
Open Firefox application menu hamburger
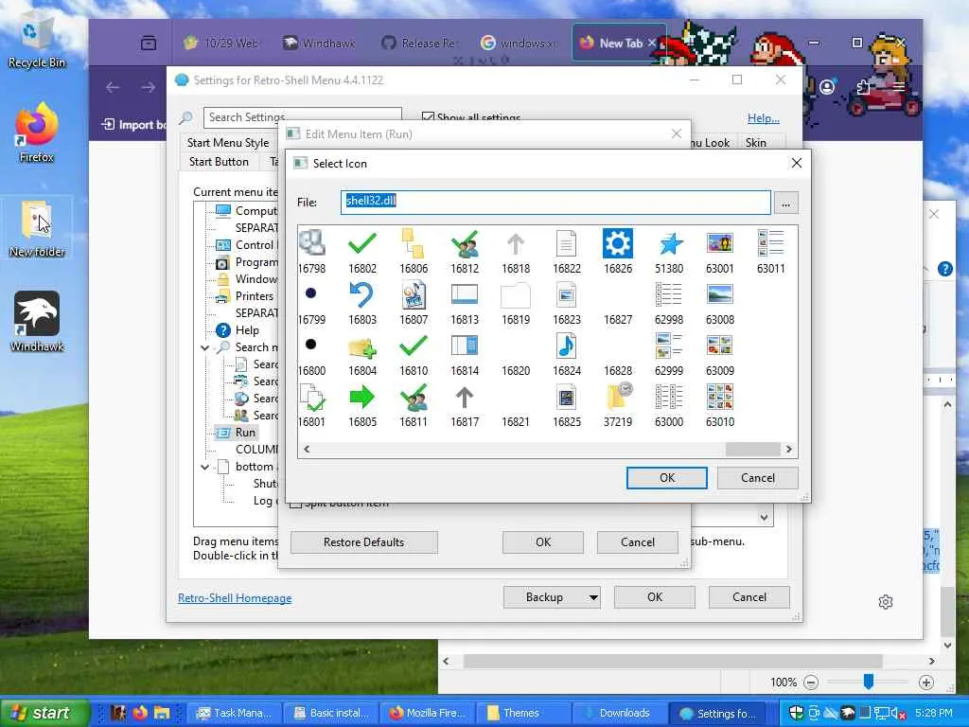[x=899, y=87]
